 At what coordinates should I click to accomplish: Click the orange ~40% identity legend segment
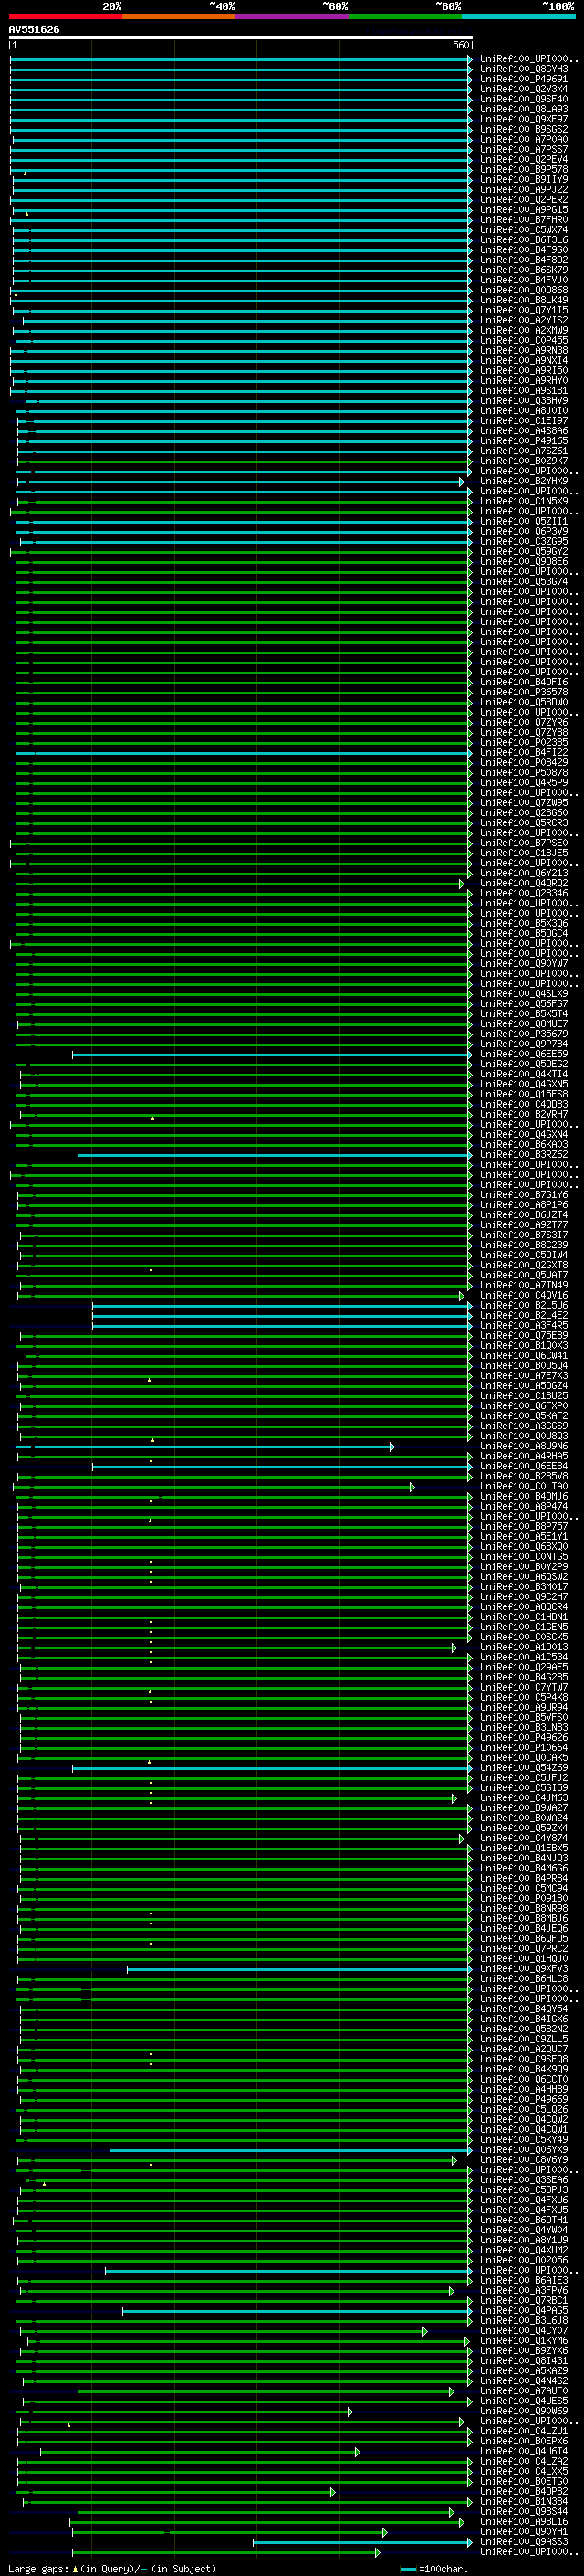(x=179, y=16)
